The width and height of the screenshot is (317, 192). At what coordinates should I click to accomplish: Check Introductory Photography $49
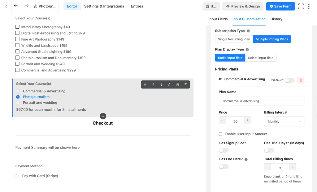17,27
